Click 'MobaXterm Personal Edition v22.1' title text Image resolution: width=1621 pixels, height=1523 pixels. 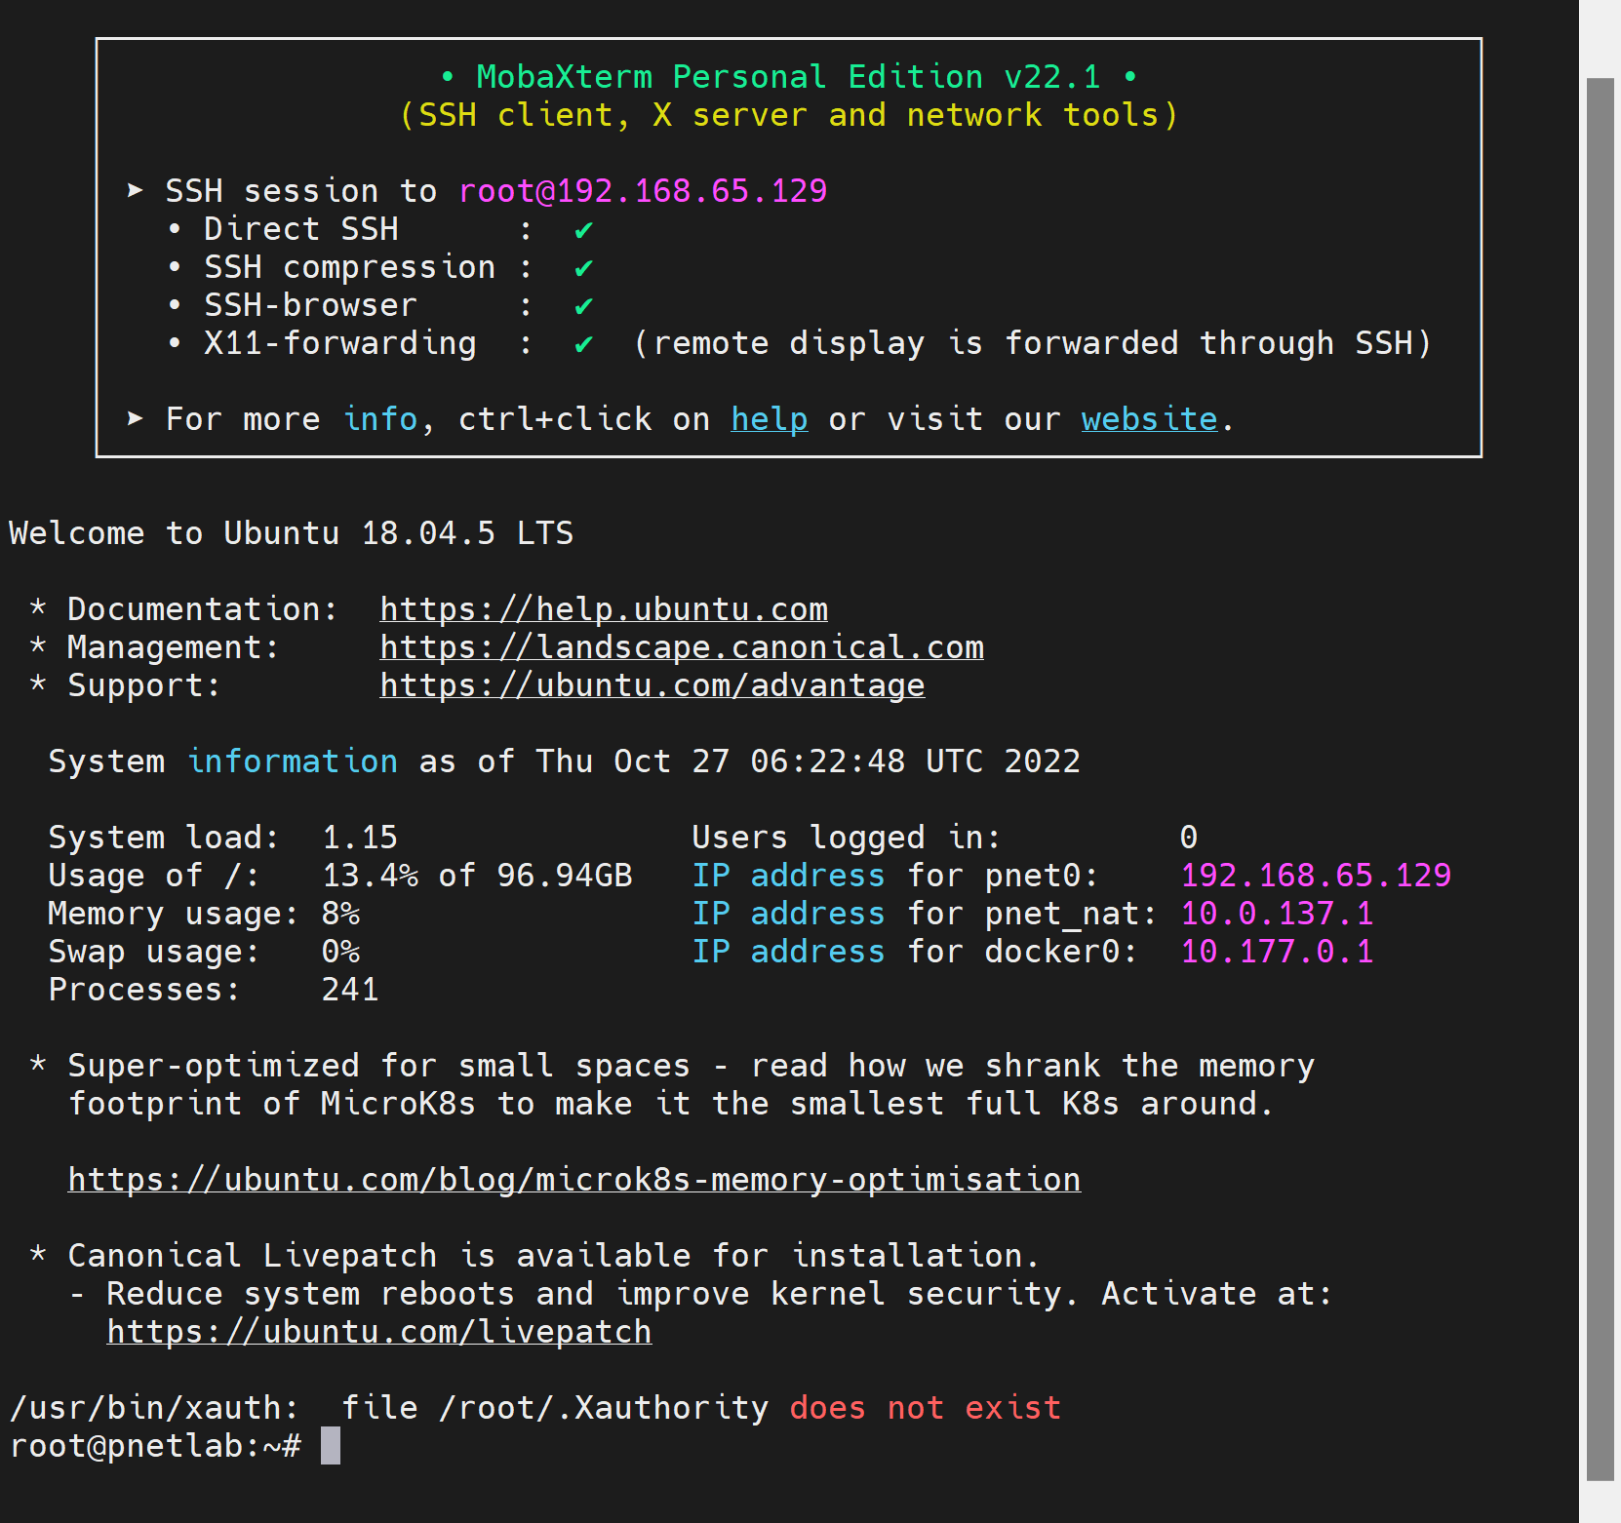point(788,77)
